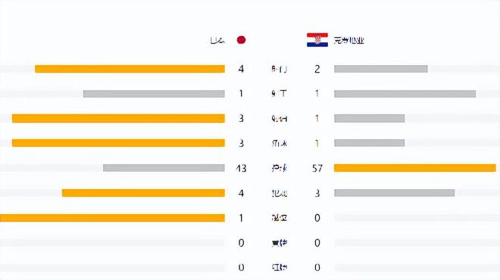Click Croatia's gray bar beside value 2
The height and width of the screenshot is (280, 500).
tap(381, 69)
